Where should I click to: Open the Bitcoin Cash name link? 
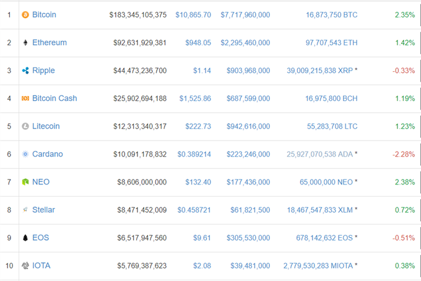coord(54,98)
